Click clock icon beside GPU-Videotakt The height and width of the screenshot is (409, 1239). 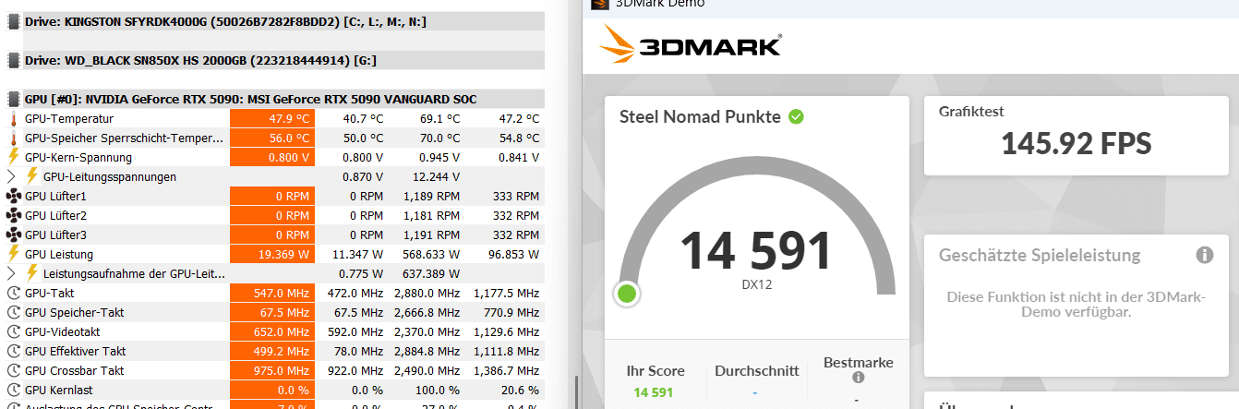pyautogui.click(x=14, y=331)
